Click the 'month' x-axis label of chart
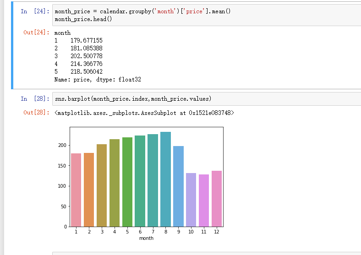361x255 pixels. (x=147, y=238)
